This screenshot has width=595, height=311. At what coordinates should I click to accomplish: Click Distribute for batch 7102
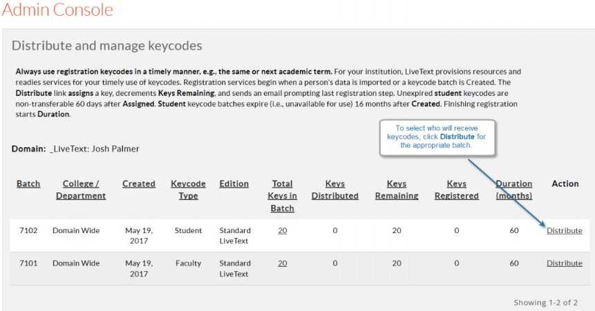tap(564, 230)
